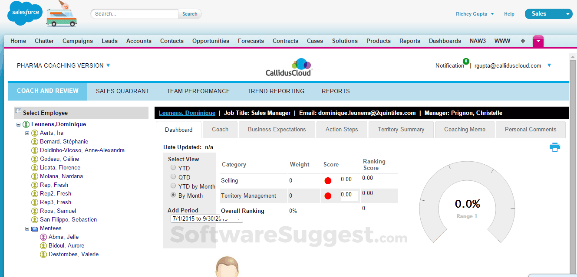Click the CallidusCloud logo
This screenshot has height=277, width=577.
point(289,67)
